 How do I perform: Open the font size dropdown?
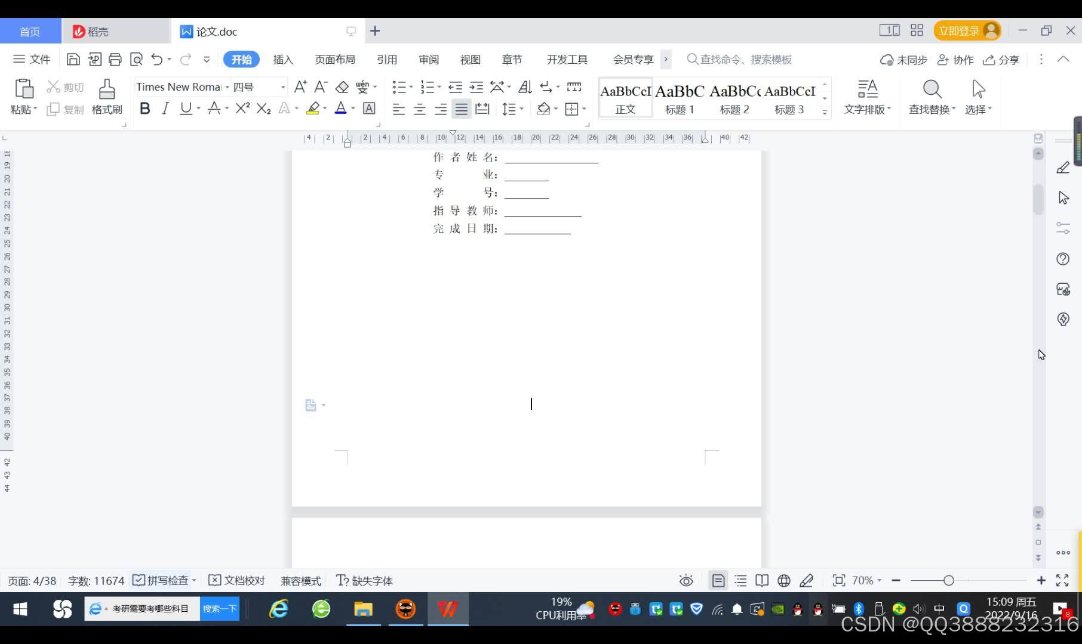click(x=282, y=86)
